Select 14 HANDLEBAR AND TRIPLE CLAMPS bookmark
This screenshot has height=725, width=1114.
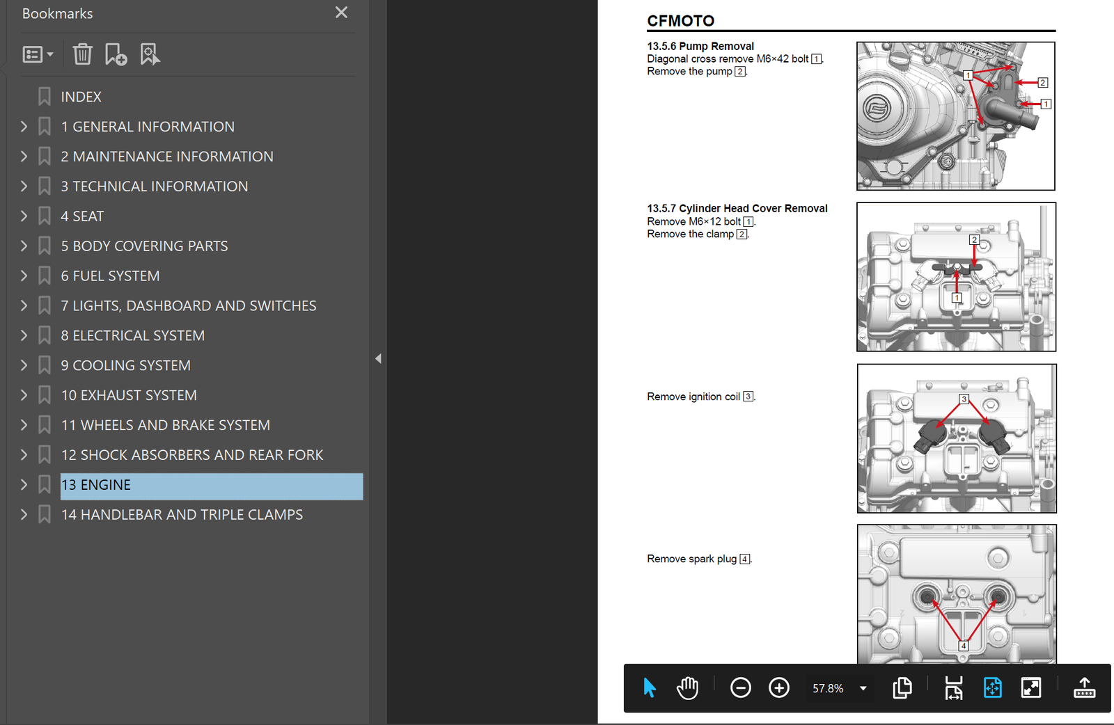(182, 516)
